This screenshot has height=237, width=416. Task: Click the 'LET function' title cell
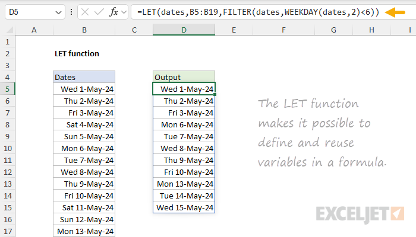click(77, 53)
